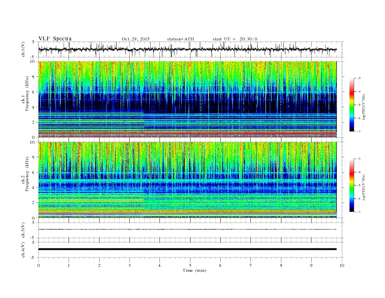Click the '-3' value on ch.1 colorbar
385x298 pixels.
tap(359, 78)
